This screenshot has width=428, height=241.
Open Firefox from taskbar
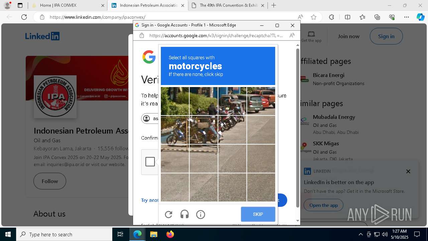(170, 234)
